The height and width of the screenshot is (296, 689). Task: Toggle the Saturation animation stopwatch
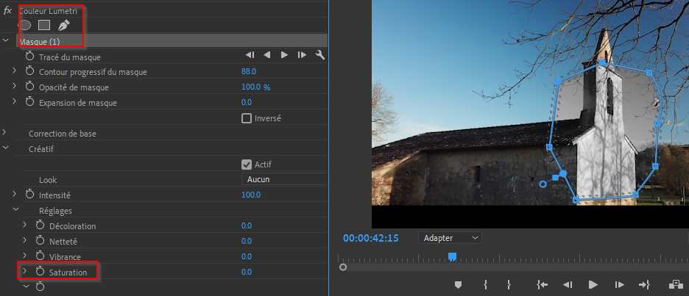pos(41,272)
